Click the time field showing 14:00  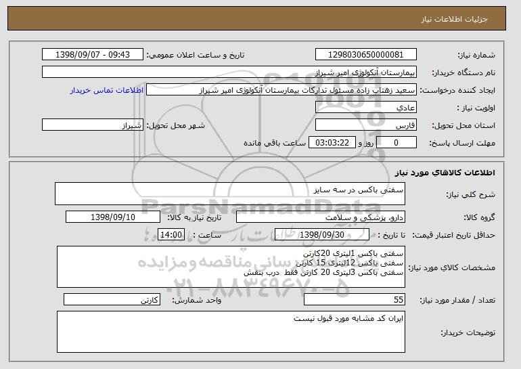(x=171, y=235)
